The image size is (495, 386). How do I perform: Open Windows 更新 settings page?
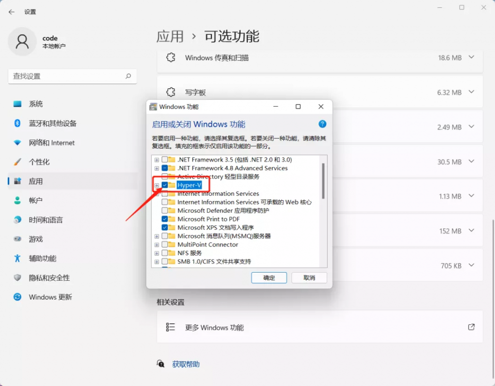[x=73, y=297]
